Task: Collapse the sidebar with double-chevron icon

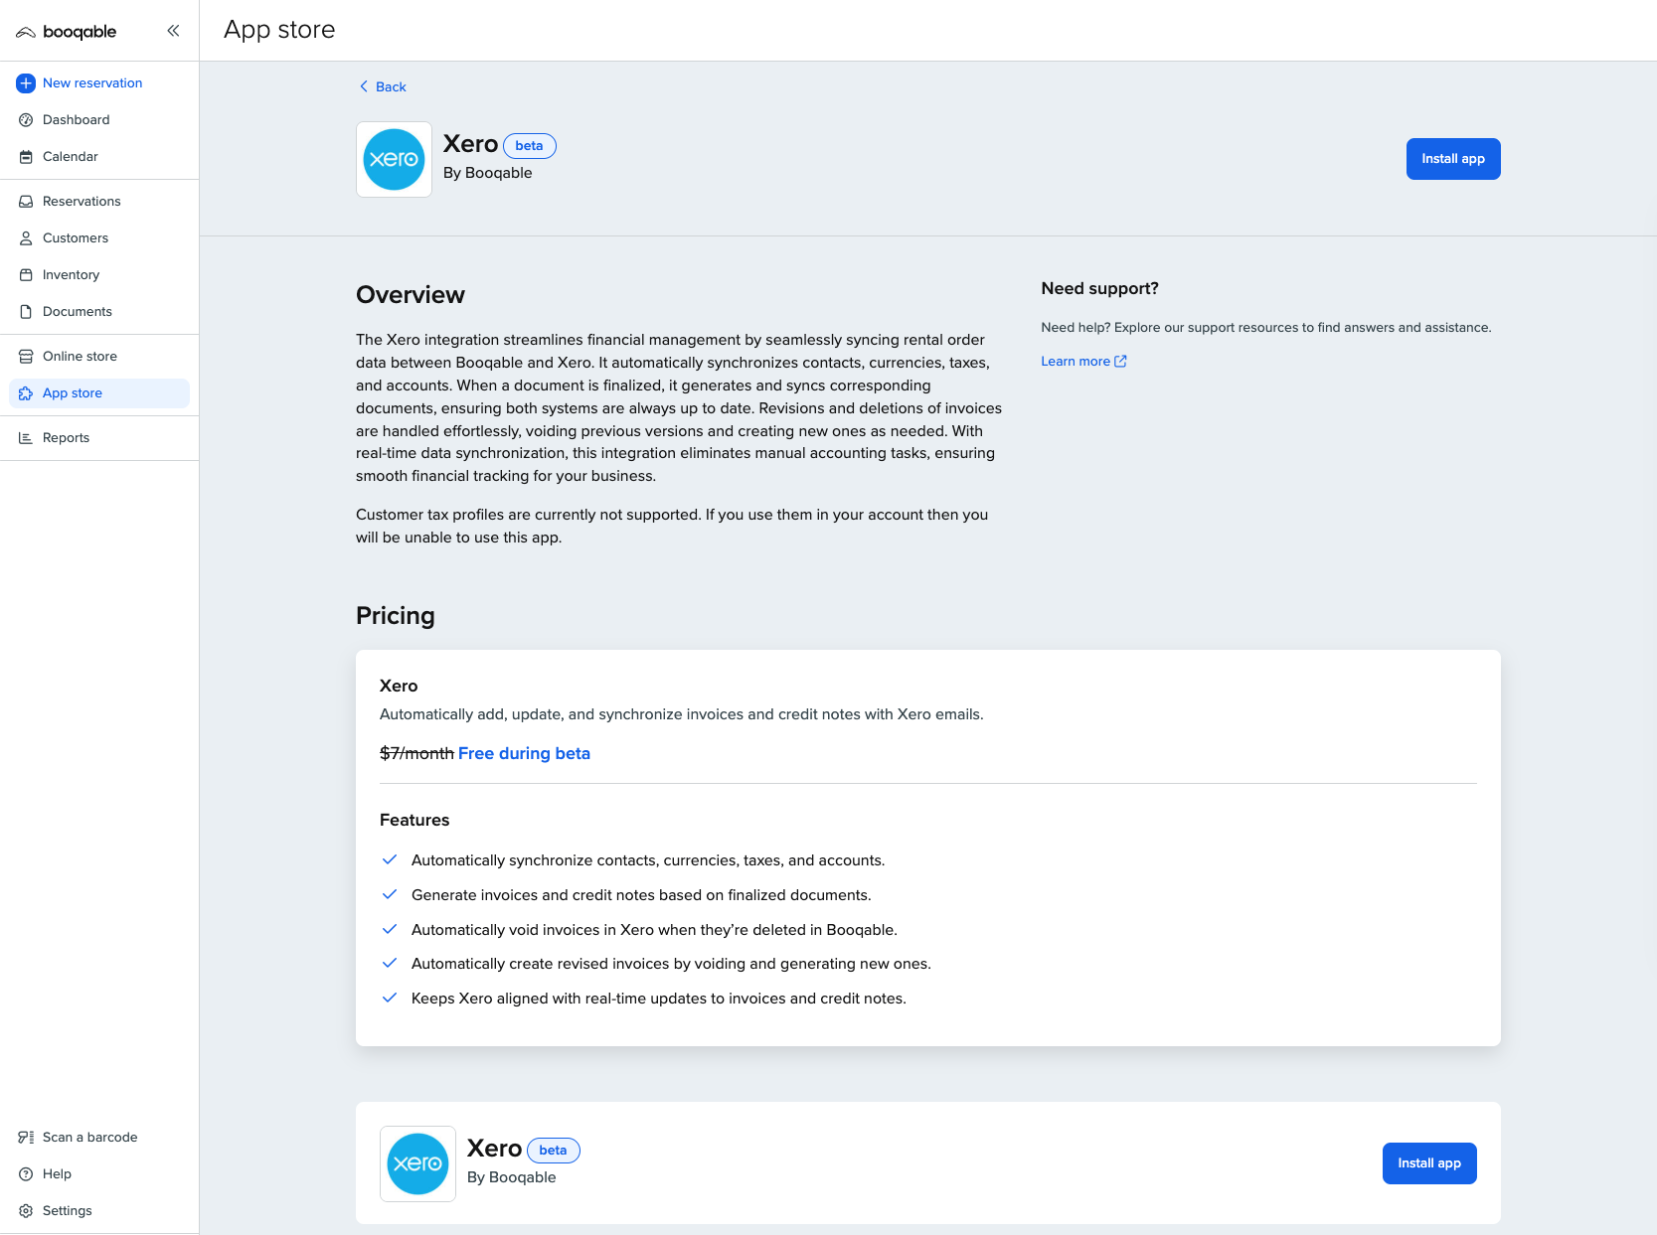Action: 173,31
